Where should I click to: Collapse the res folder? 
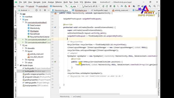[21, 45]
